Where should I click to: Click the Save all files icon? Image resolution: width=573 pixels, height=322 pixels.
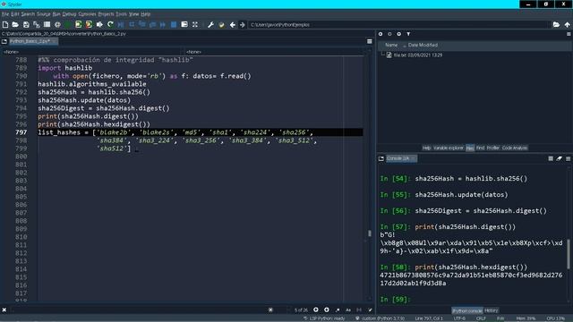point(36,24)
